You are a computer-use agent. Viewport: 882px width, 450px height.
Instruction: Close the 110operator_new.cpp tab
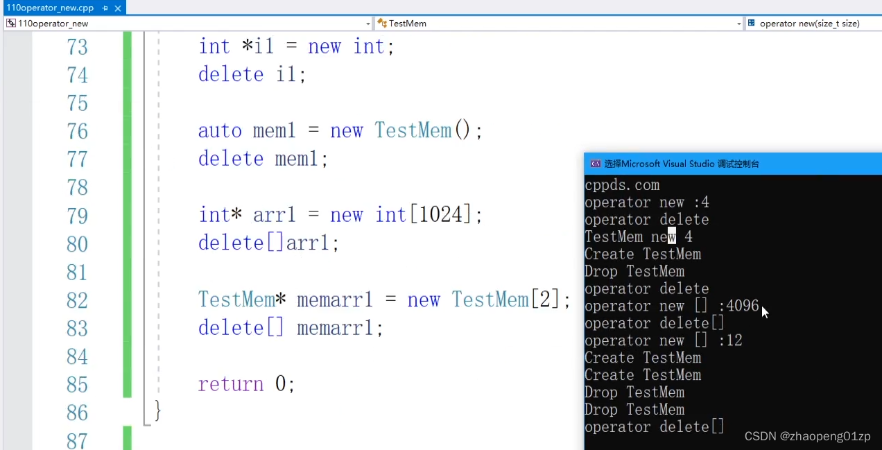tap(118, 8)
